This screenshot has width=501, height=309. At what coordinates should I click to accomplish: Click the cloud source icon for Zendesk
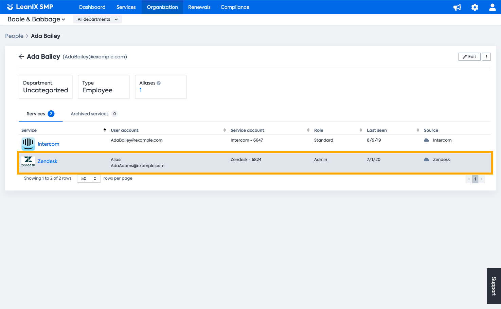point(427,160)
